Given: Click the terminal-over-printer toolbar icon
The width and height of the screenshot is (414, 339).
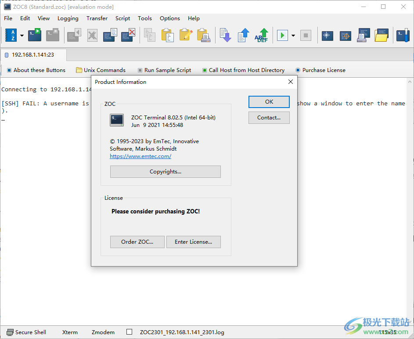Looking at the screenshot, I should click(364, 35).
